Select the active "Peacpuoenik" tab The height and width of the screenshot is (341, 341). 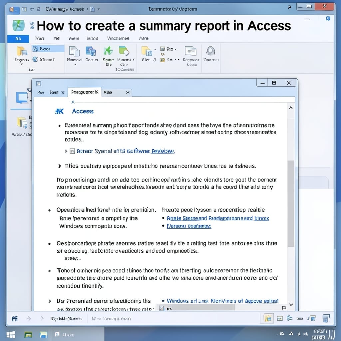[85, 92]
